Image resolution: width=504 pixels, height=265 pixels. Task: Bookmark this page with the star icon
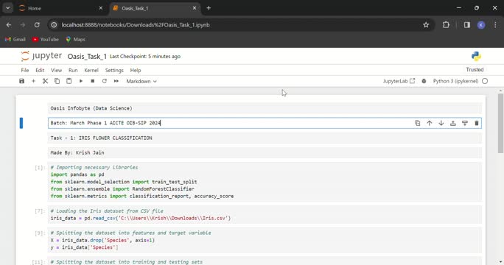(426, 25)
